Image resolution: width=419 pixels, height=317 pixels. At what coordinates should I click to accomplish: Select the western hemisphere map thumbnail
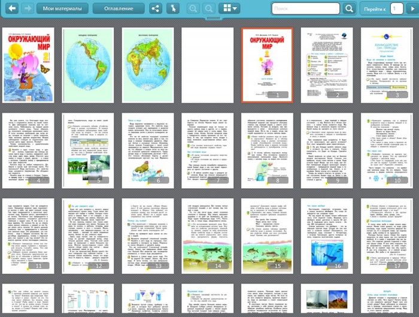pos(87,65)
